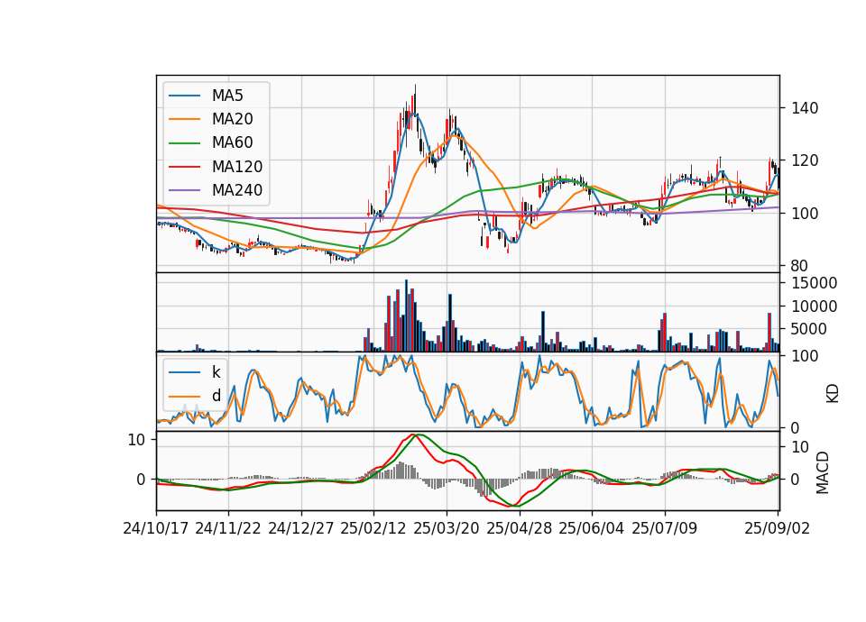Click the left-side MACD axis value 0

142,480
